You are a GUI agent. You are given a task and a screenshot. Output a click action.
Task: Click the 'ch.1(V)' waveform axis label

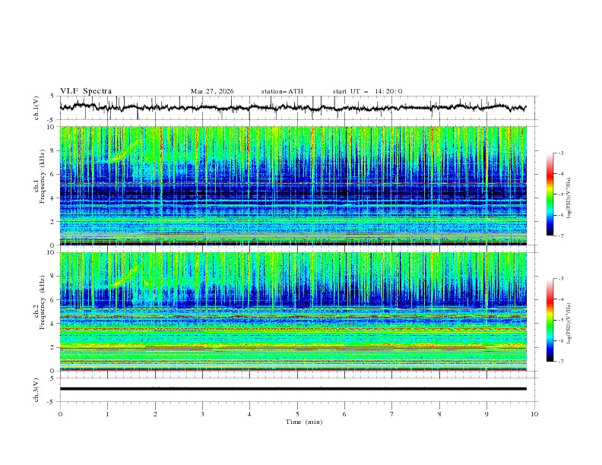pyautogui.click(x=36, y=108)
